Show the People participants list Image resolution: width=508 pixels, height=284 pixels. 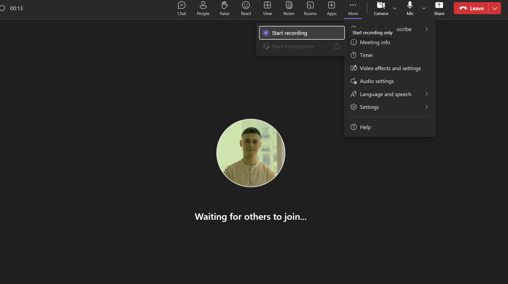point(203,8)
